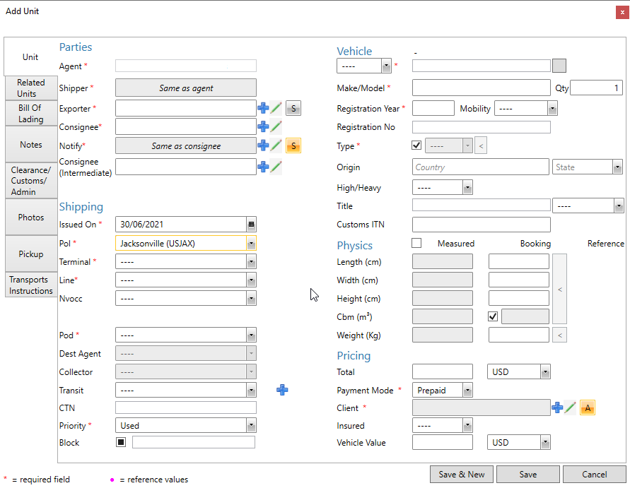This screenshot has width=630, height=488.
Task: Click the gray S icon beside Exporter
Action: (x=293, y=108)
